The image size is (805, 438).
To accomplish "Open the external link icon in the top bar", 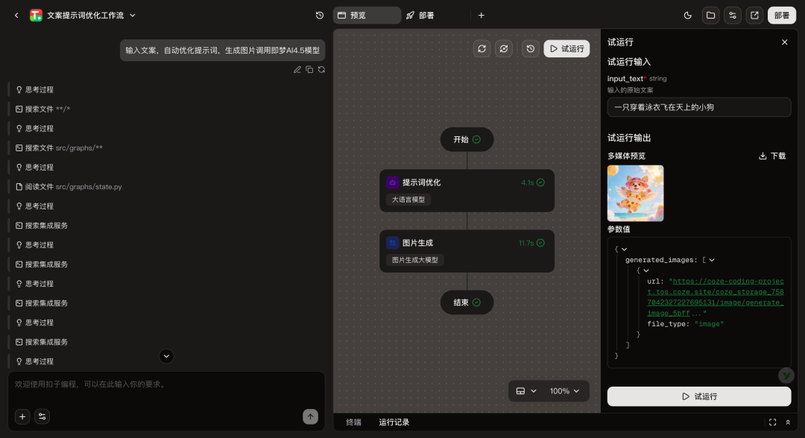I will [x=754, y=15].
